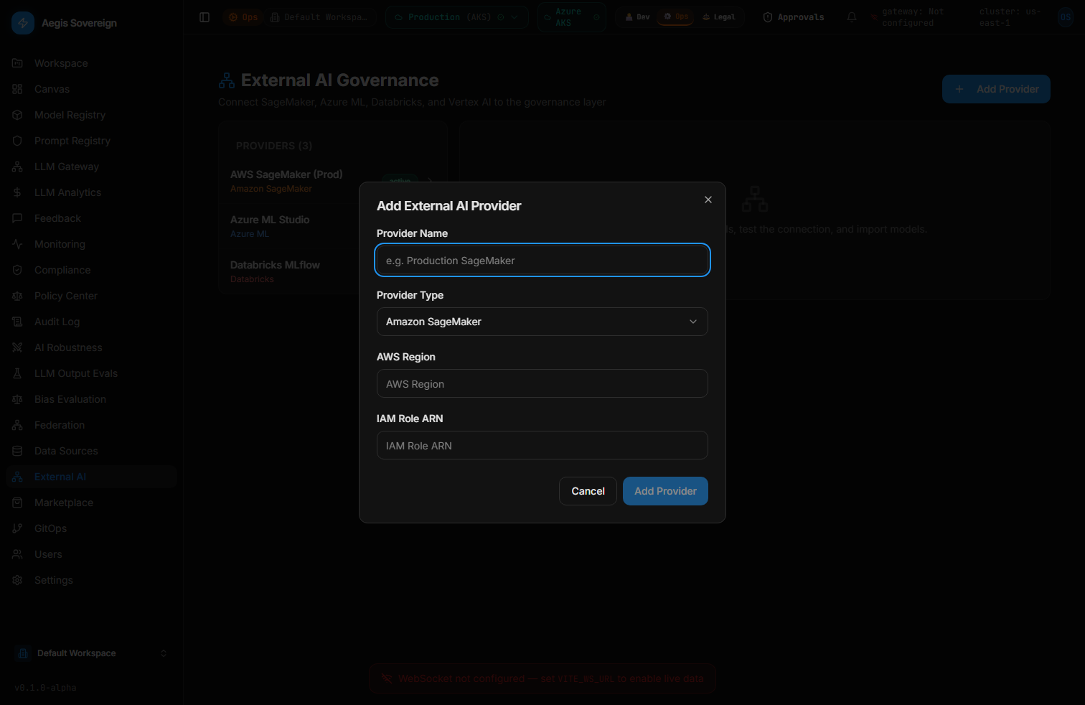Click the Policy Center scales icon
Screen dimensions: 1085x705
click(17, 296)
